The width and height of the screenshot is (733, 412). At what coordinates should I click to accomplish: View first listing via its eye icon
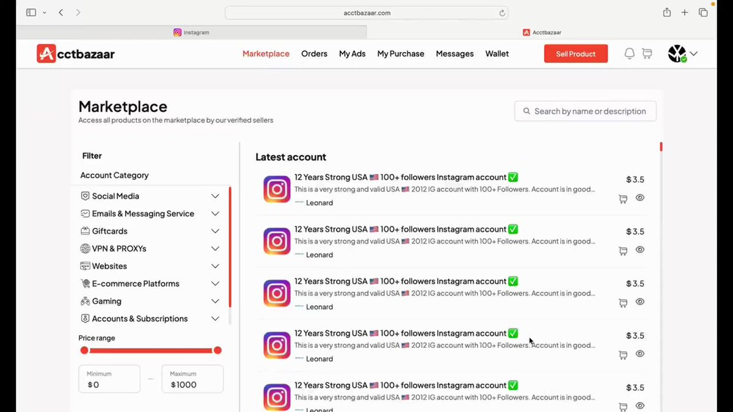coord(640,198)
